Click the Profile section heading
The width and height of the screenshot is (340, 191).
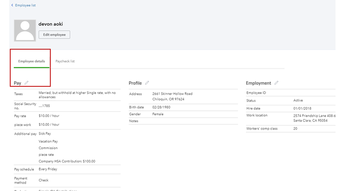[135, 83]
